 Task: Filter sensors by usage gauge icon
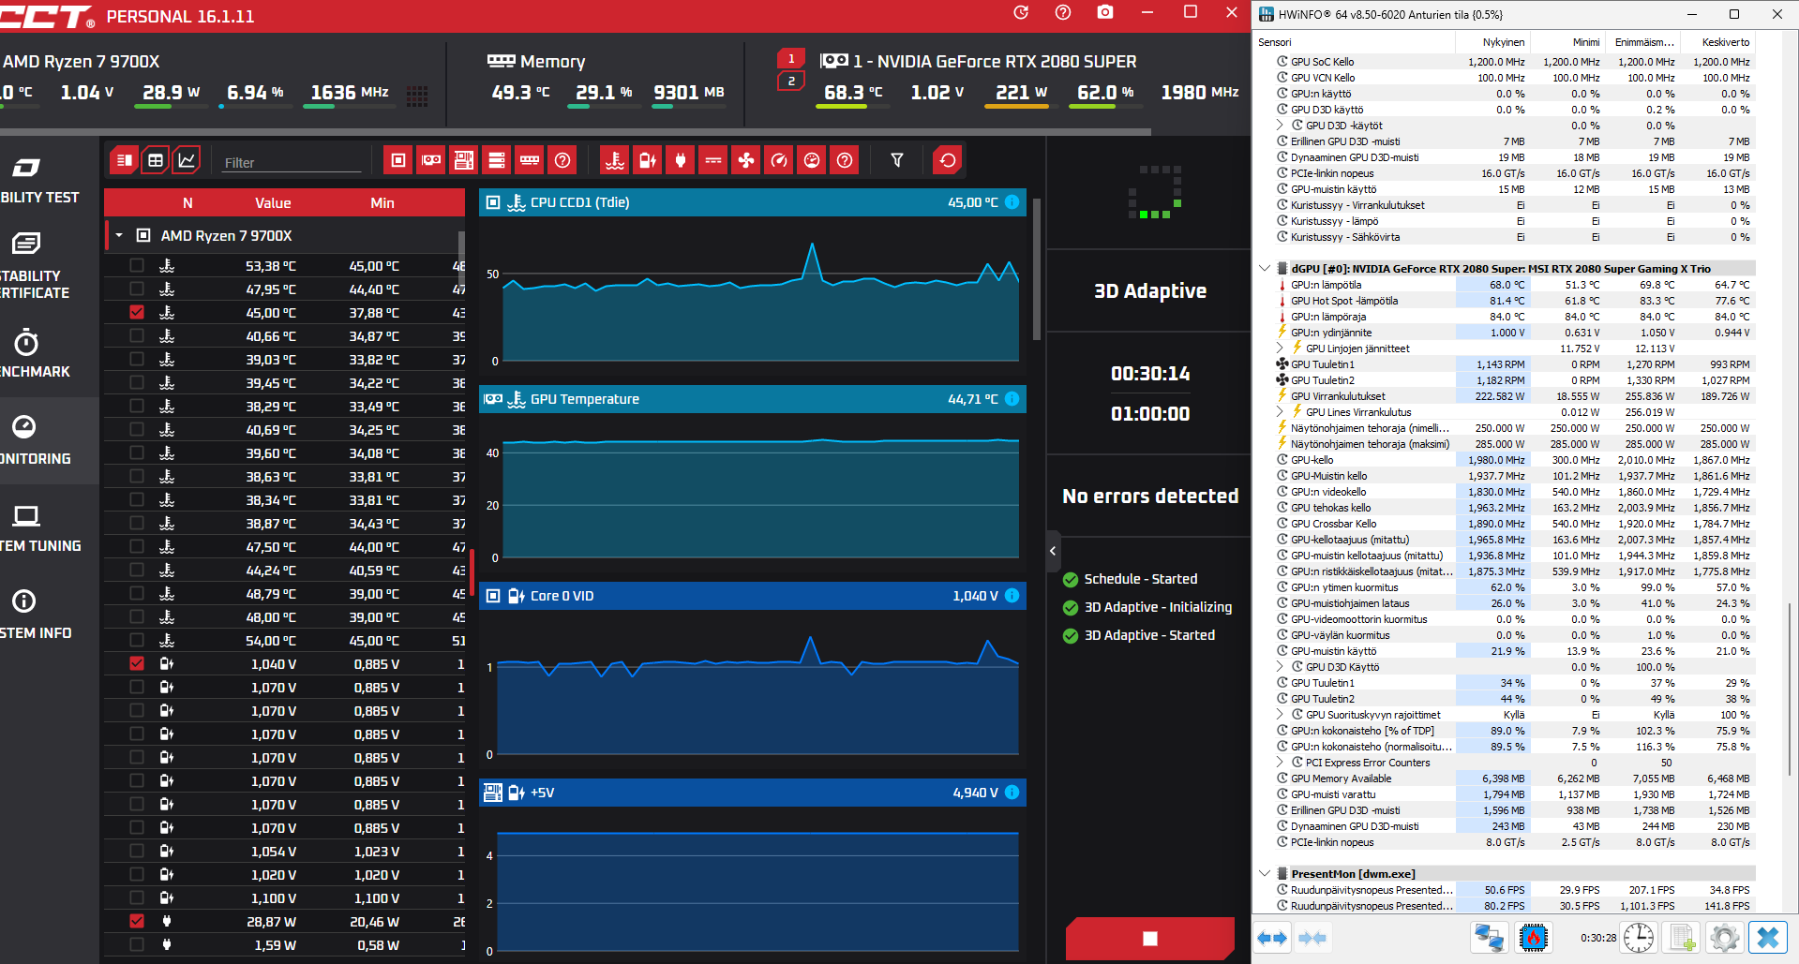[812, 160]
